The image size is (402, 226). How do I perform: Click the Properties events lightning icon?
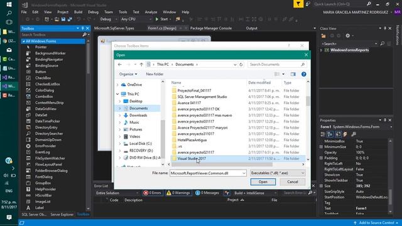(x=345, y=134)
